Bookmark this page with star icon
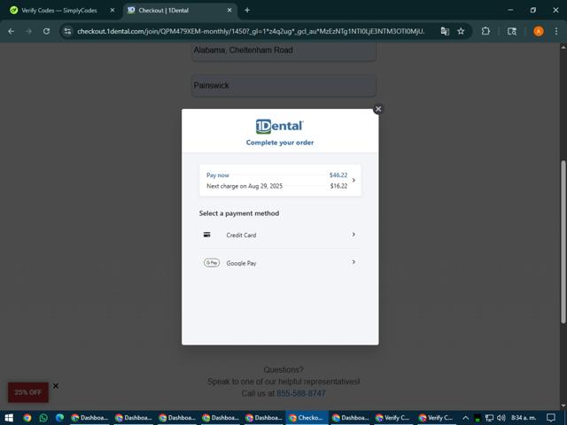The image size is (567, 425). (x=461, y=32)
